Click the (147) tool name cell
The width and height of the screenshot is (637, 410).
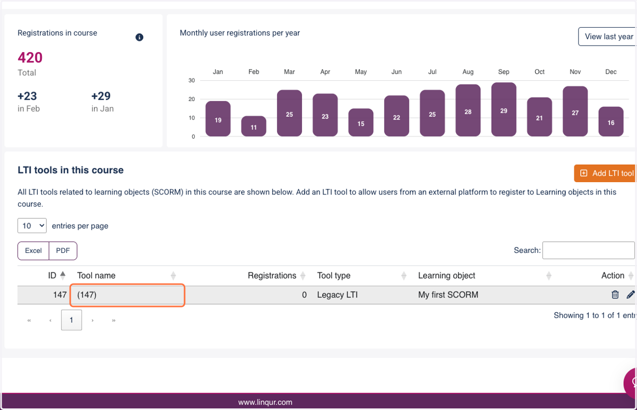click(127, 295)
